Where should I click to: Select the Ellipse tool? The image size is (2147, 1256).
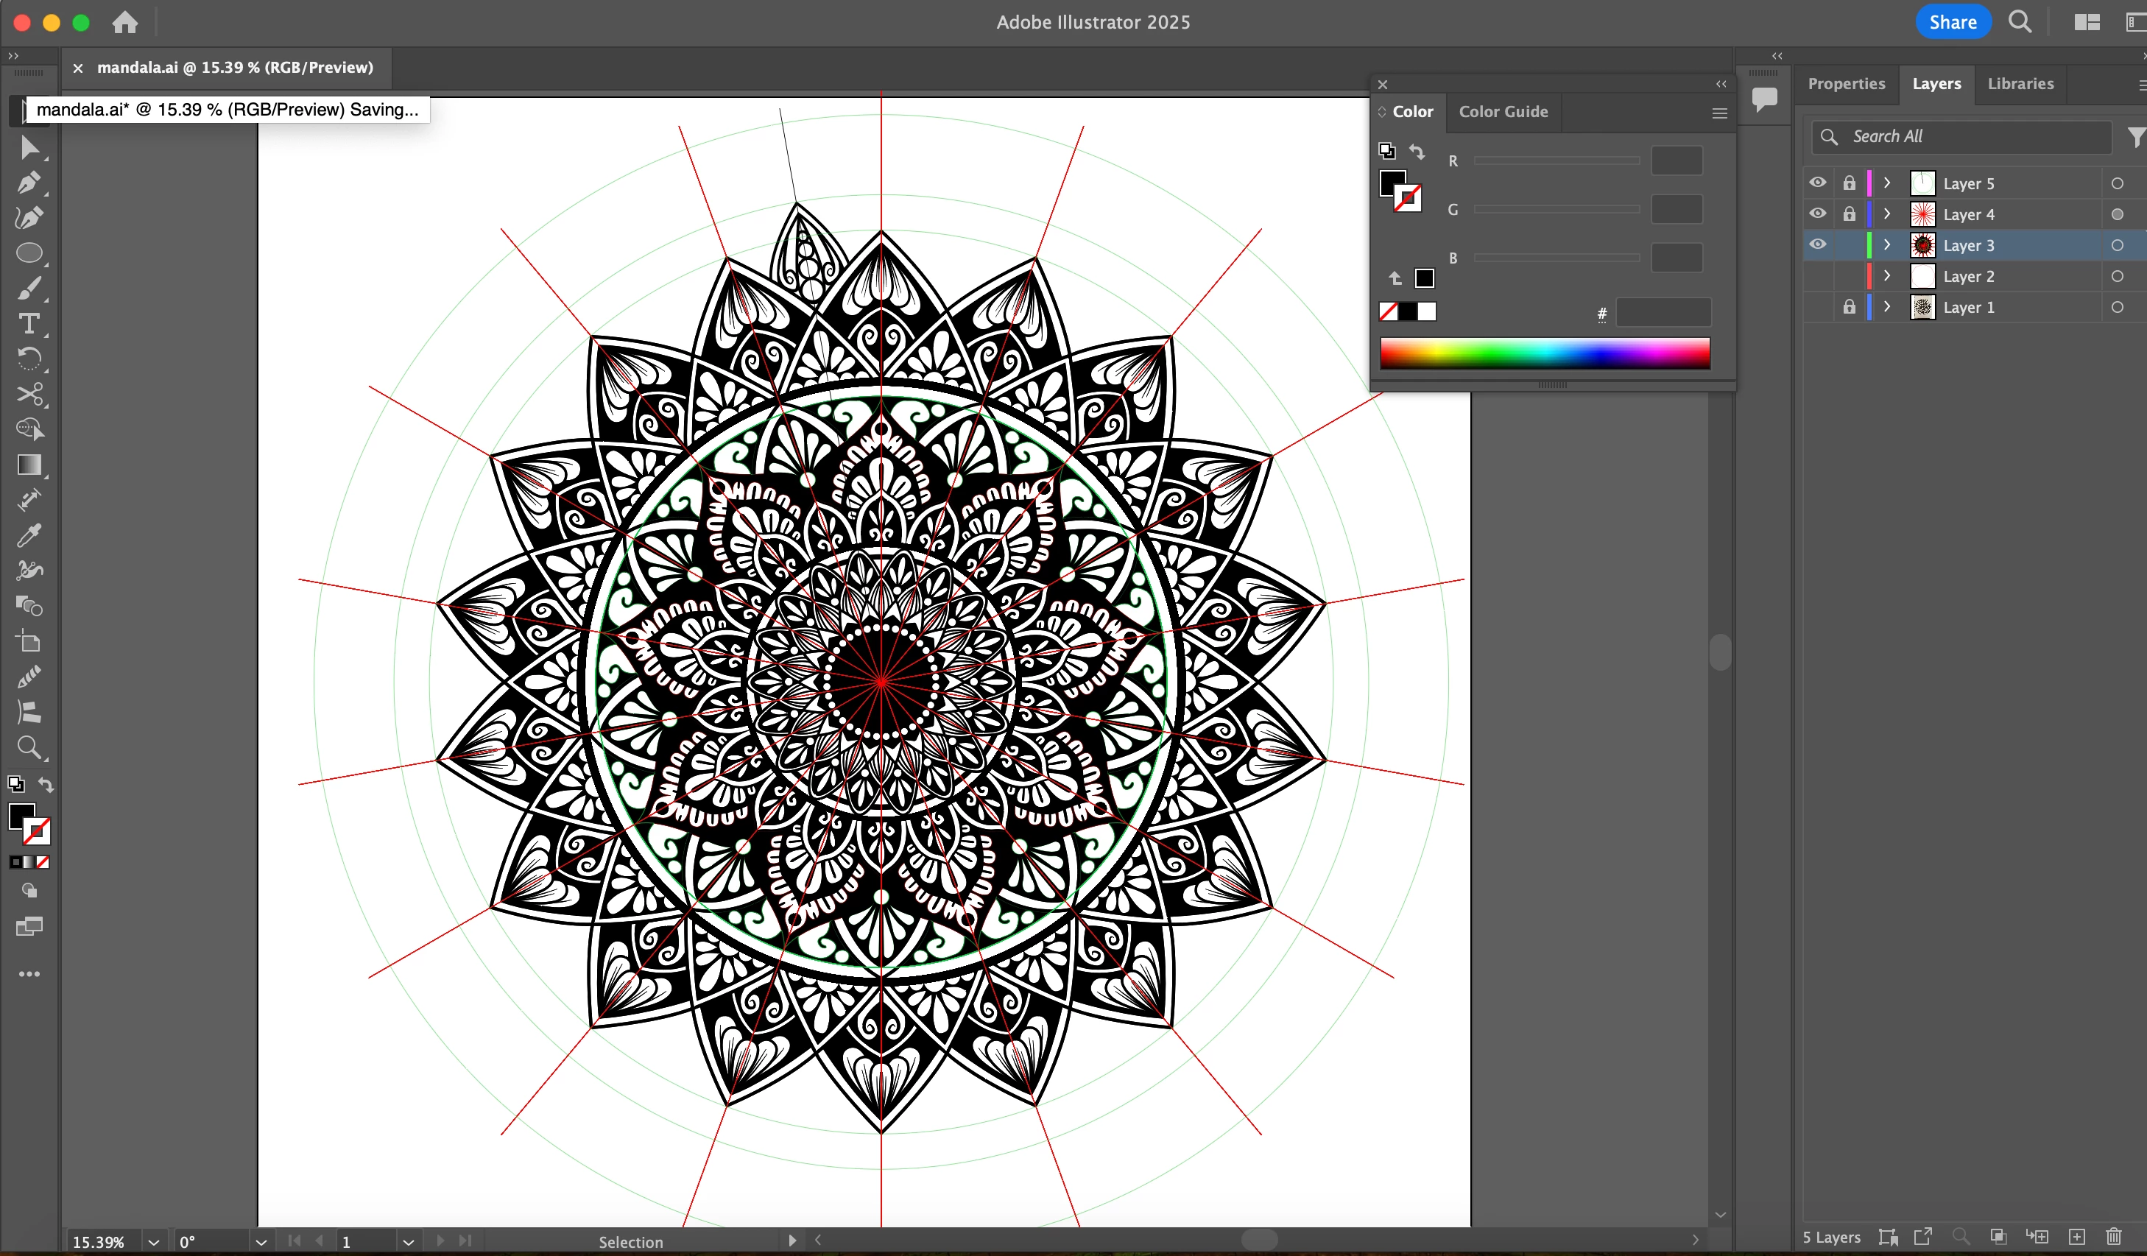pos(29,253)
